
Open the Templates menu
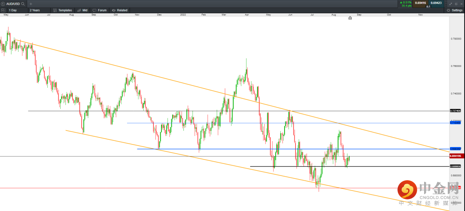coord(62,10)
